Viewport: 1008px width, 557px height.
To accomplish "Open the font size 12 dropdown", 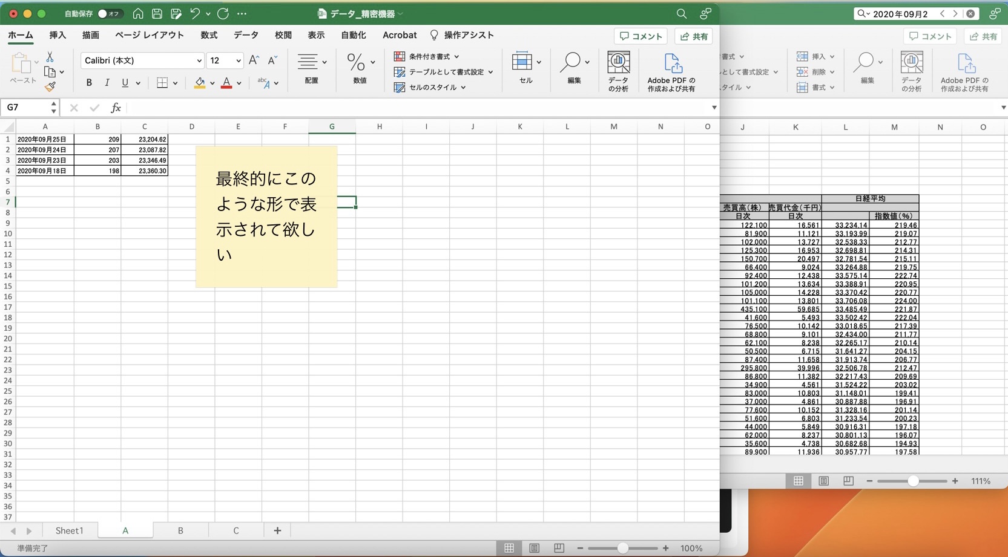I will click(x=239, y=60).
